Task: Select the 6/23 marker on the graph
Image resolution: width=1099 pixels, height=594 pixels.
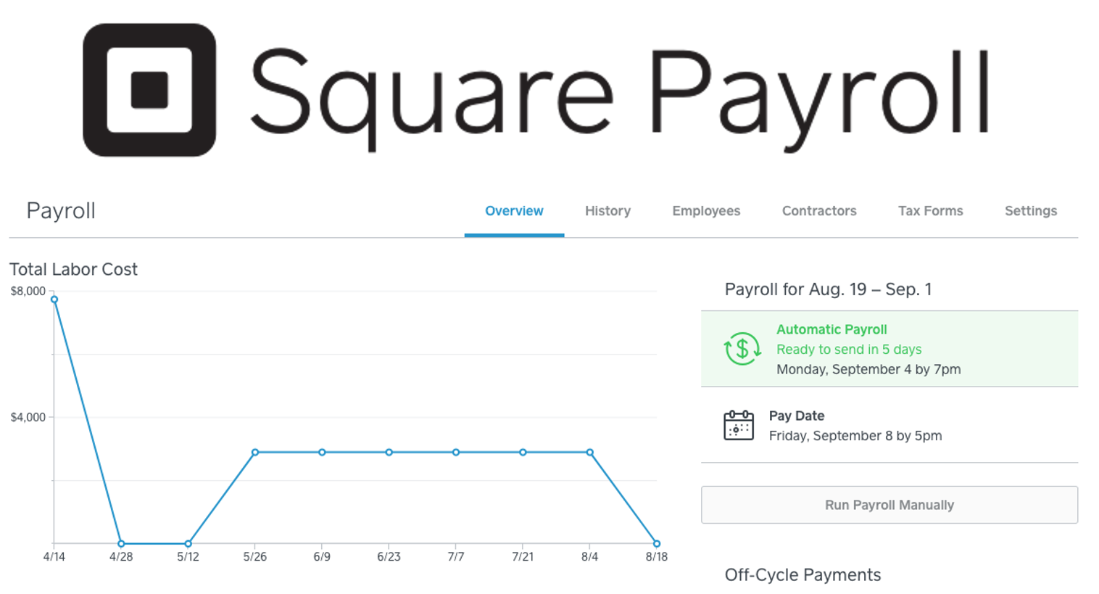Action: (x=389, y=452)
